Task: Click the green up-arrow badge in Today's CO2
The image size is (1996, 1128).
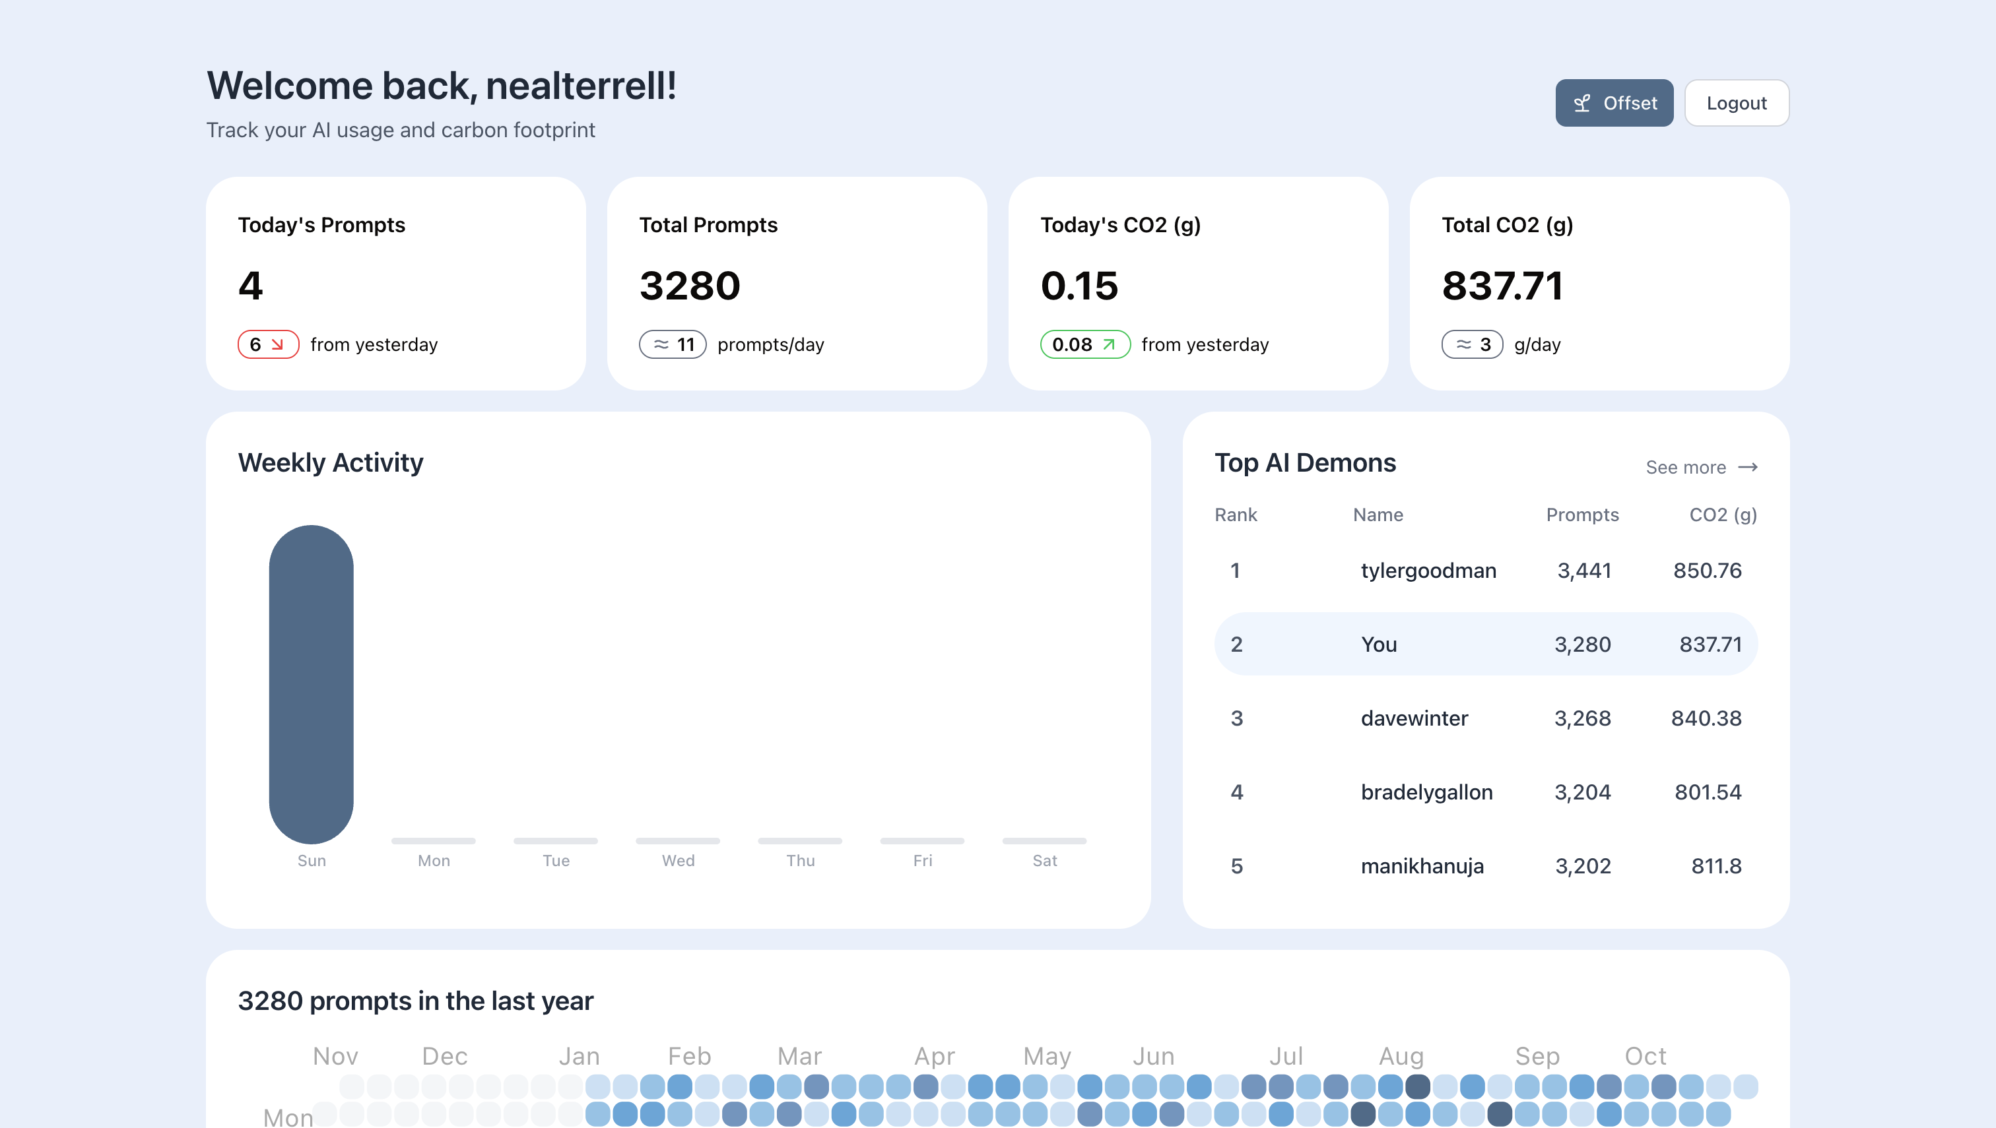Action: point(1084,344)
